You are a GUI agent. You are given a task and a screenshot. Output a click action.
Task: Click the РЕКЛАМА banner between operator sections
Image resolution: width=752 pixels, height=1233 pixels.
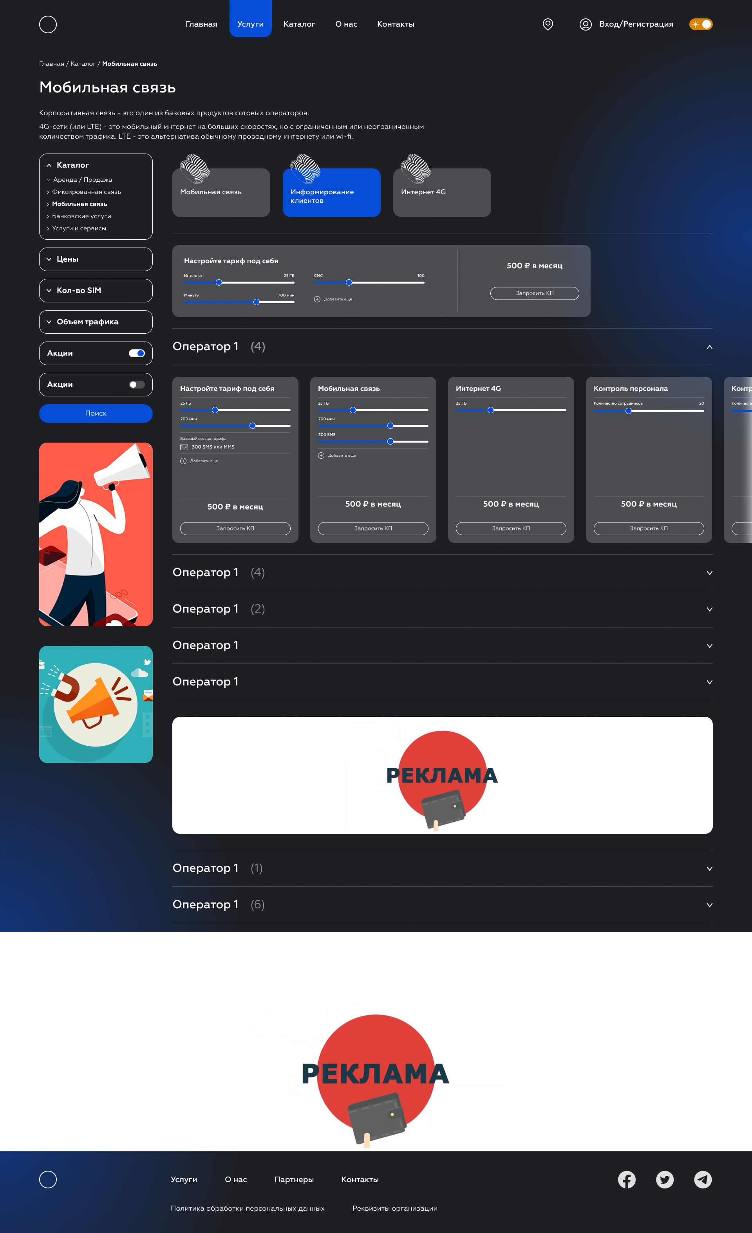[x=442, y=775]
